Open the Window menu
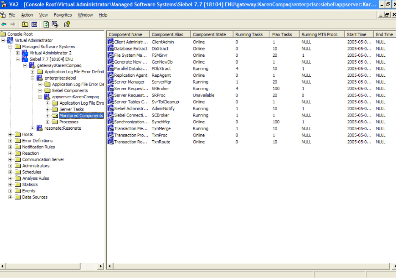The height and width of the screenshot is (278, 396). coord(86,15)
